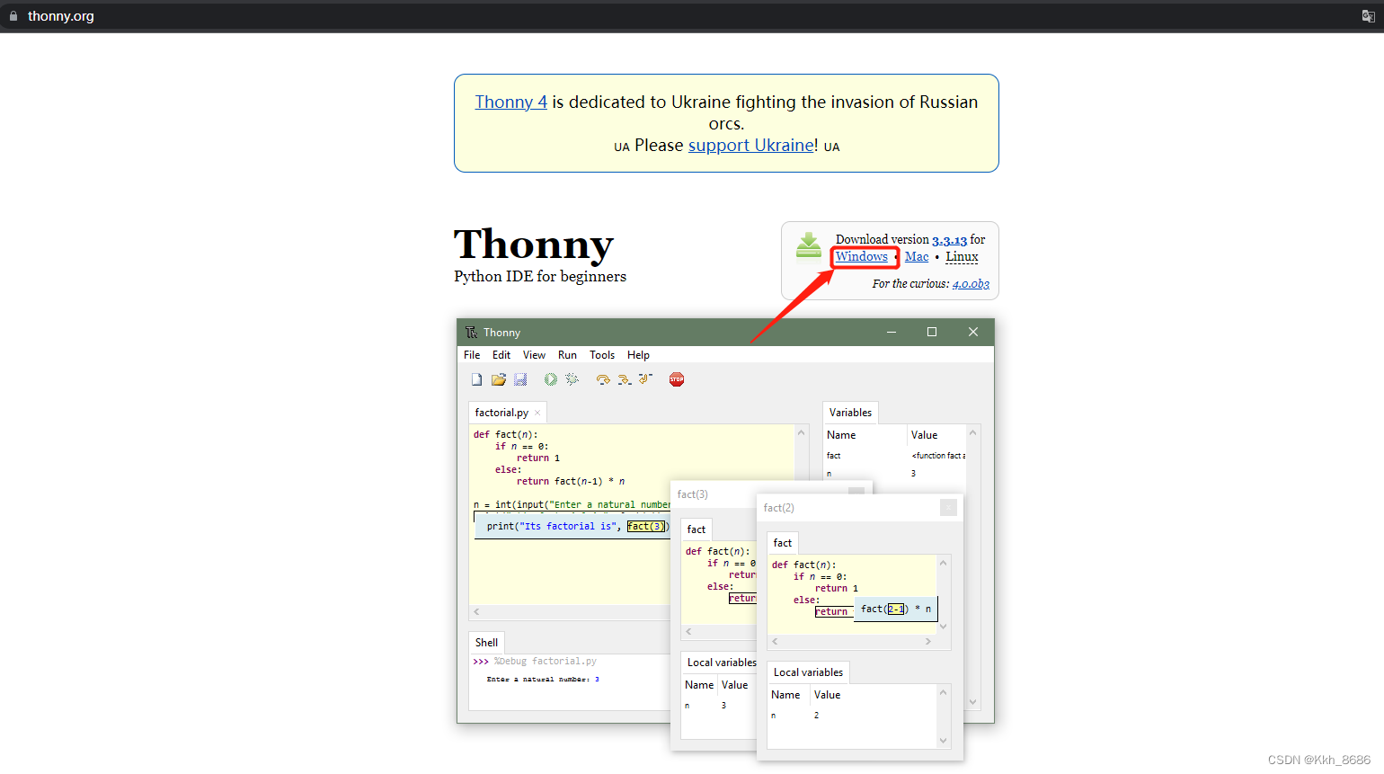
Task: Open the Tools menu
Action: click(602, 355)
